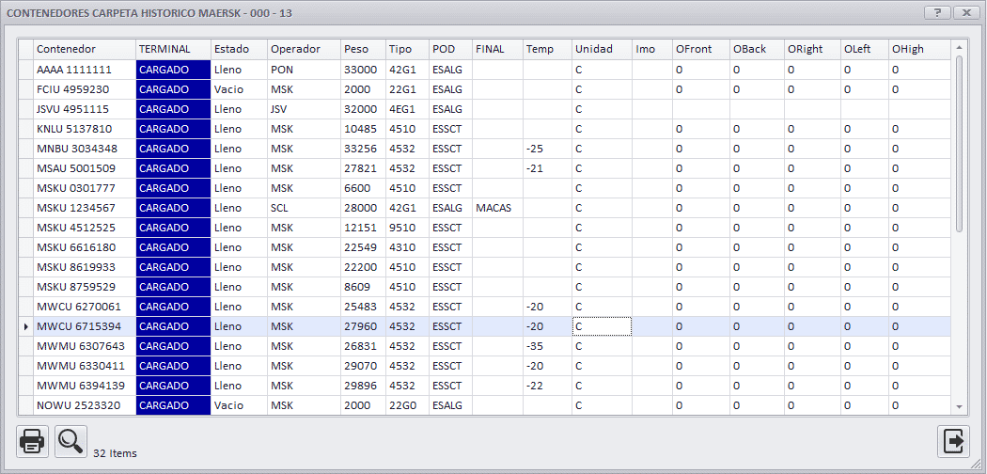
Task: Click Vacio state for FCIU 4959230
Action: pyautogui.click(x=239, y=89)
